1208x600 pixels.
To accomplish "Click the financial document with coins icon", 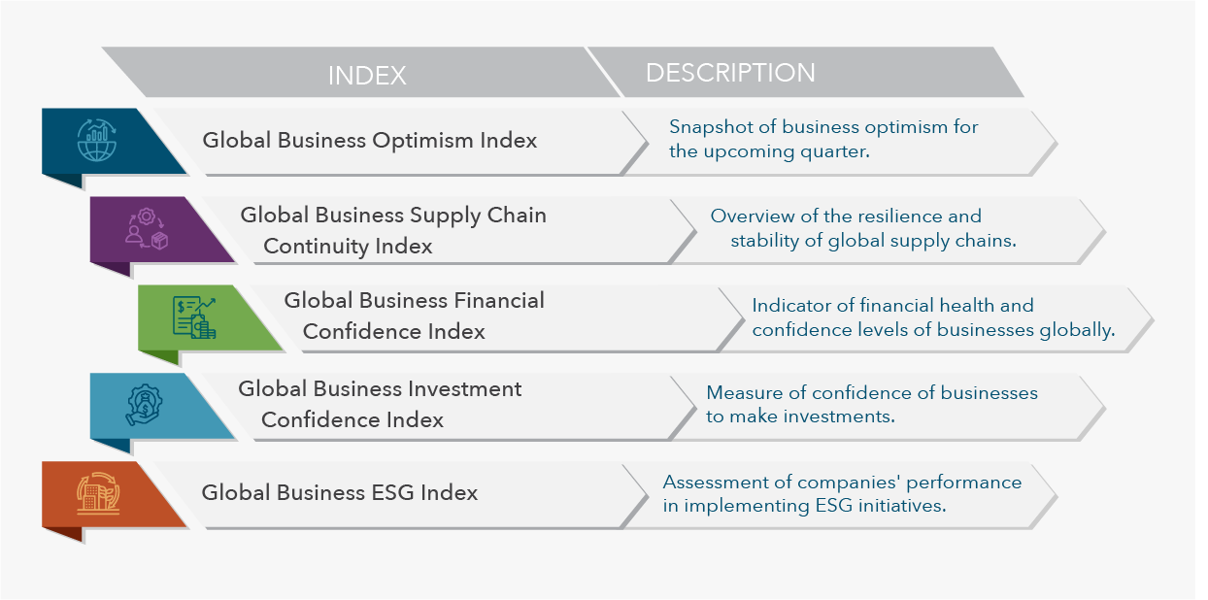I will point(193,317).
